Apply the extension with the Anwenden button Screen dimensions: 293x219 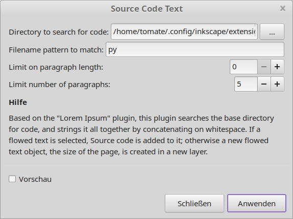(x=257, y=203)
